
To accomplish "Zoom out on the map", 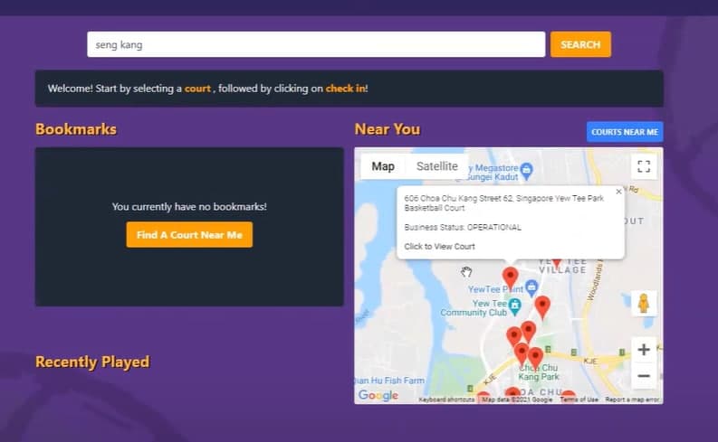I will (643, 376).
